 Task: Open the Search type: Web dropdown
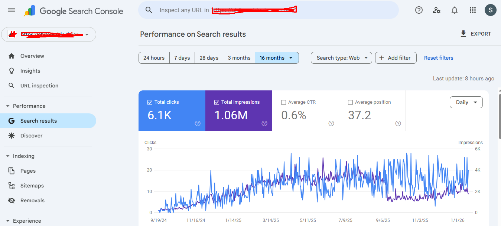point(341,58)
